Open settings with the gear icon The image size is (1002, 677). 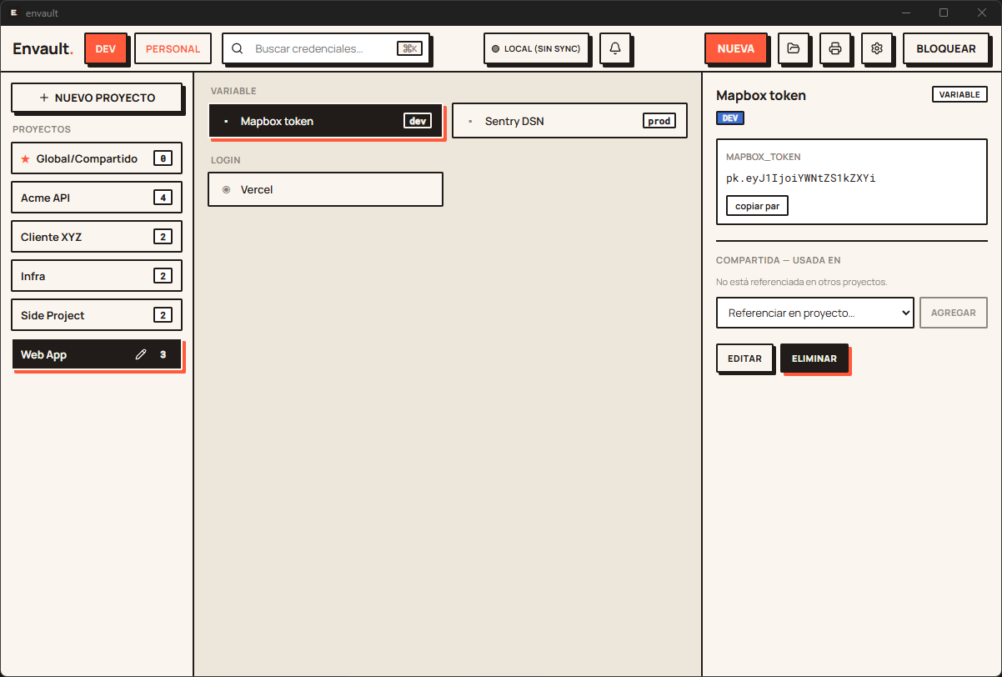877,48
